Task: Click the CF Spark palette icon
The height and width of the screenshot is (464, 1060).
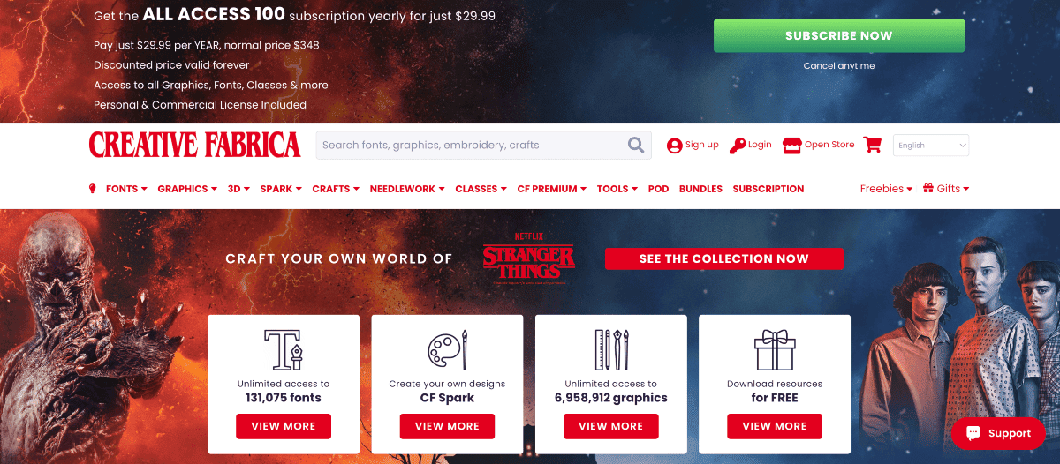Action: coord(447,350)
